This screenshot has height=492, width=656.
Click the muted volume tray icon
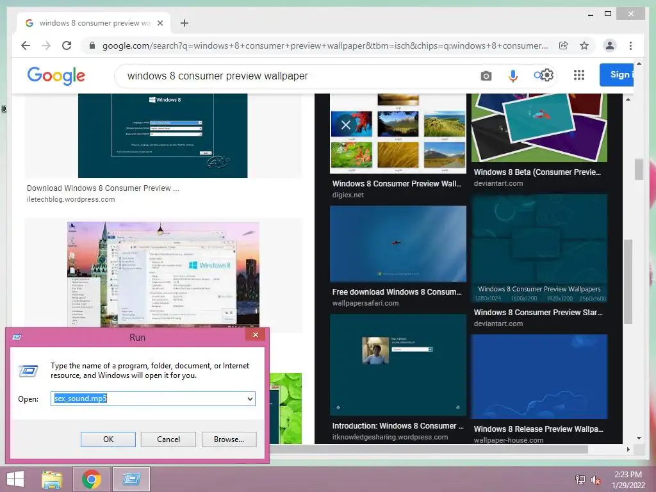coord(595,480)
